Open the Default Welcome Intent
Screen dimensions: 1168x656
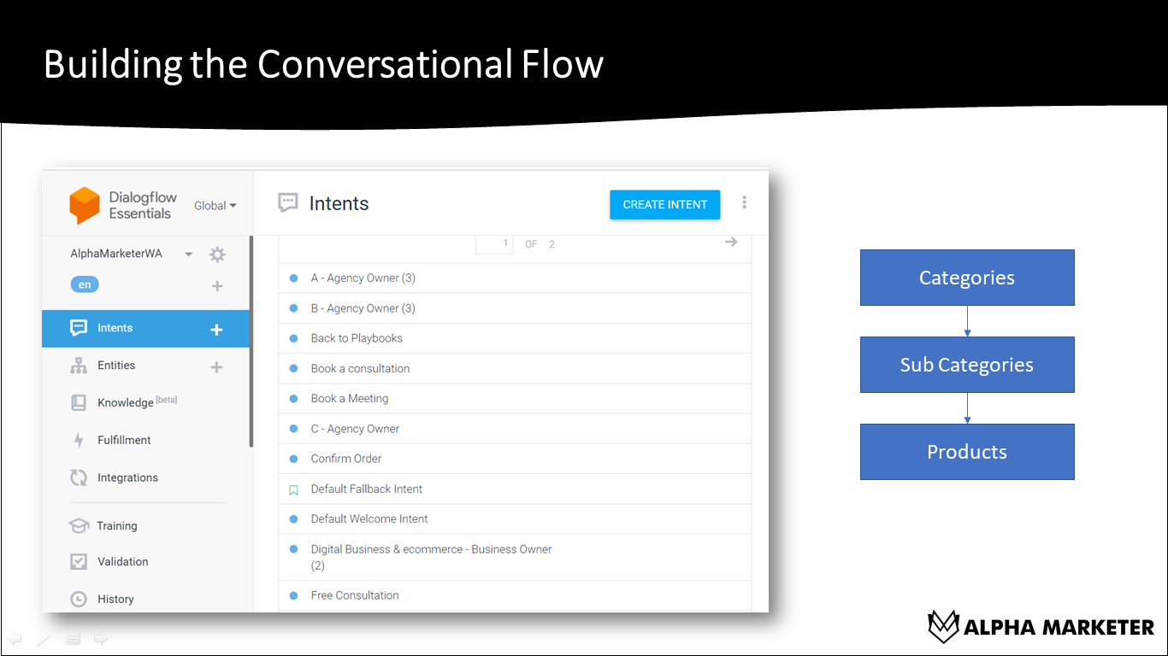[369, 518]
